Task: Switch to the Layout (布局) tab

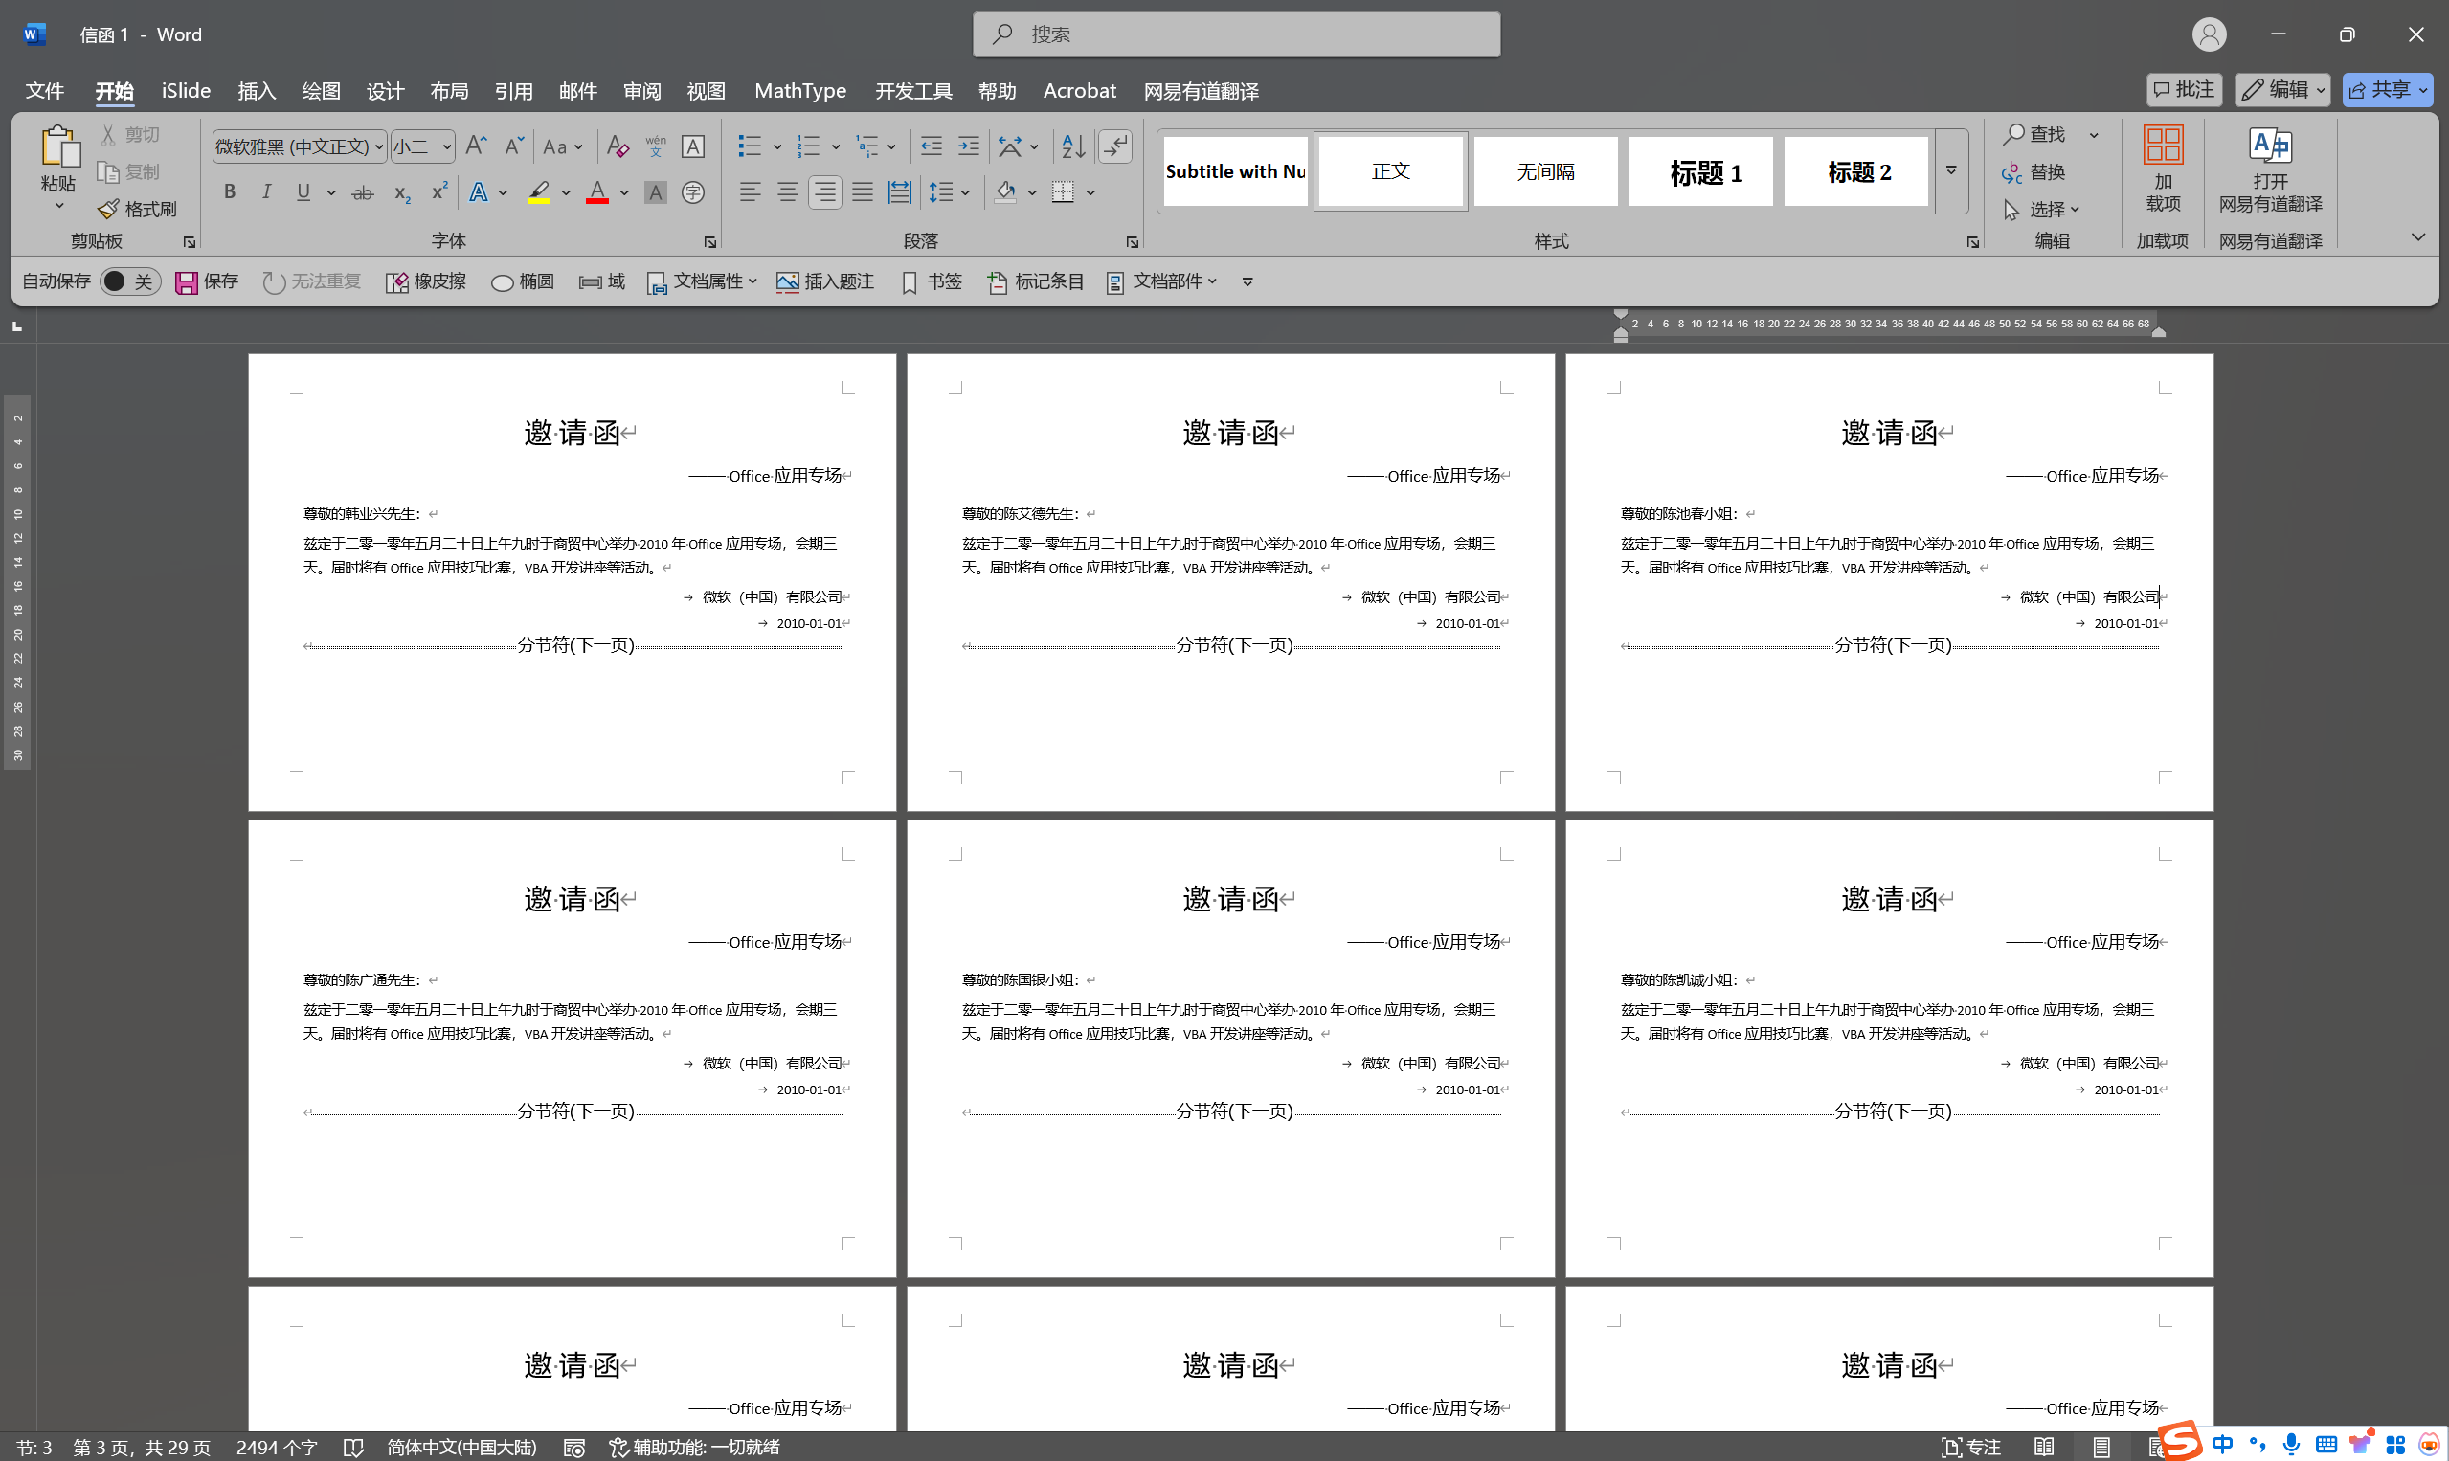Action: (x=449, y=91)
